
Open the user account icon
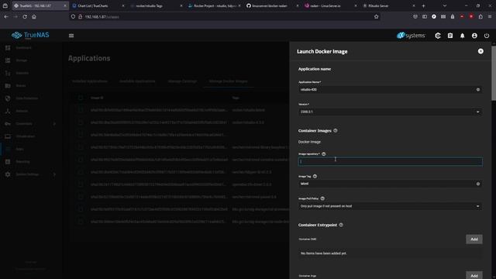pos(474,36)
